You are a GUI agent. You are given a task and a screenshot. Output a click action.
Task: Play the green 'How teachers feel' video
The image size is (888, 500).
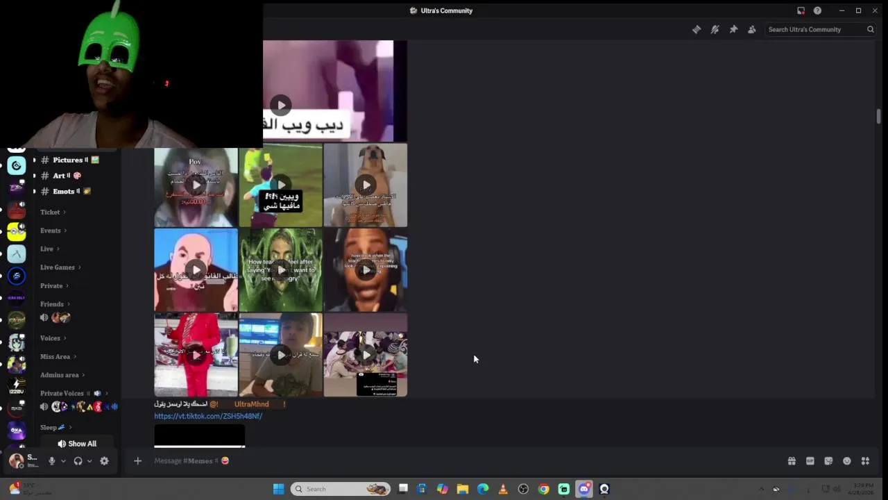click(x=280, y=270)
